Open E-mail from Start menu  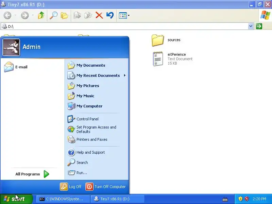pos(32,67)
